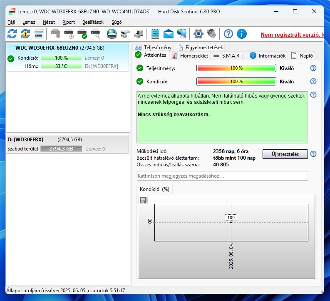Click the gray D: [WD30EFRX] label in disk panel
330x301 pixels.
pos(102,66)
